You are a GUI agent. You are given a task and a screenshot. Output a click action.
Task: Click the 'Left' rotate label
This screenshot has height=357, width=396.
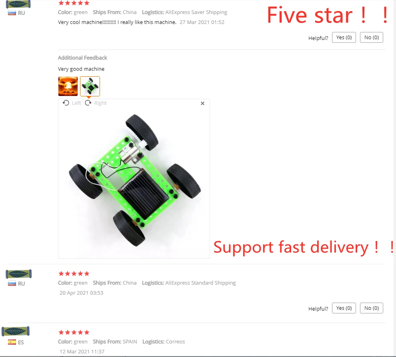tap(76, 103)
